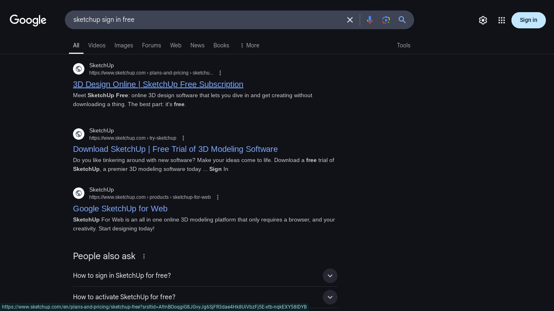The width and height of the screenshot is (554, 311).
Task: Click the magnifying glass search button
Action: [402, 20]
